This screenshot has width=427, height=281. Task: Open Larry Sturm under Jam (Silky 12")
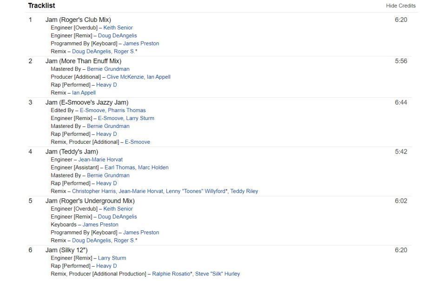[112, 258]
